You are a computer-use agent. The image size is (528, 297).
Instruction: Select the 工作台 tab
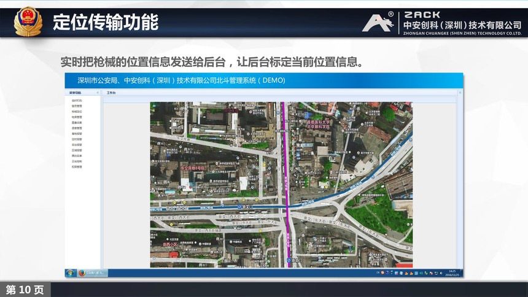(111, 93)
